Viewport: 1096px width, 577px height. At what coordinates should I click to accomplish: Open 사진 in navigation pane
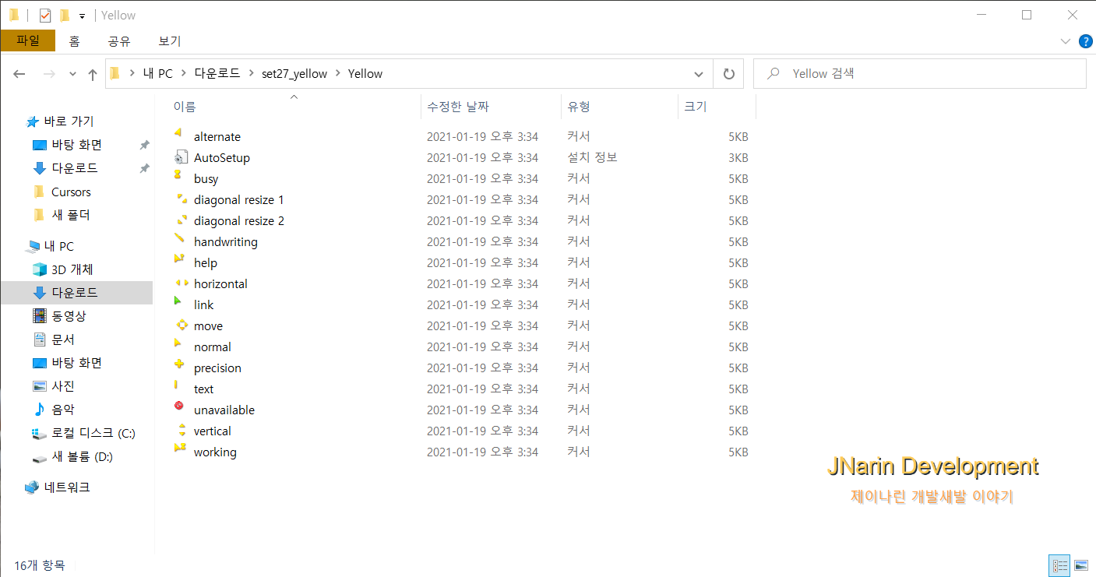63,386
